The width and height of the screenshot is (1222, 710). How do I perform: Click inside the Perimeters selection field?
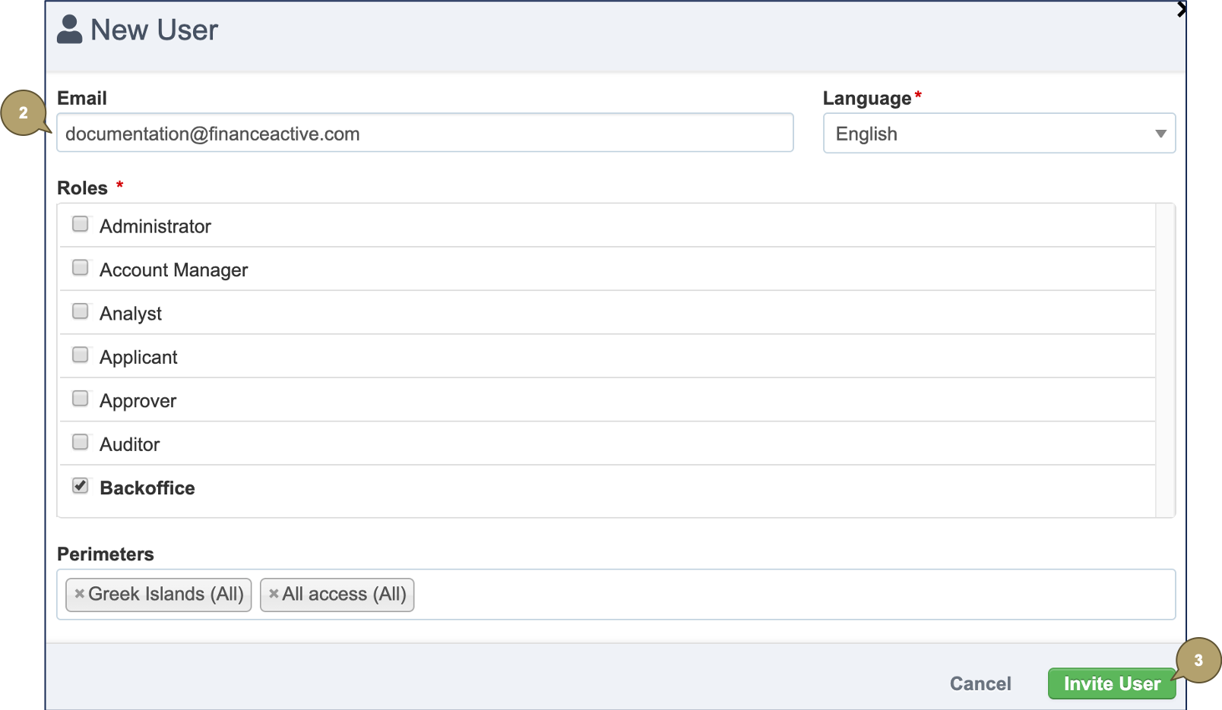[x=790, y=595]
